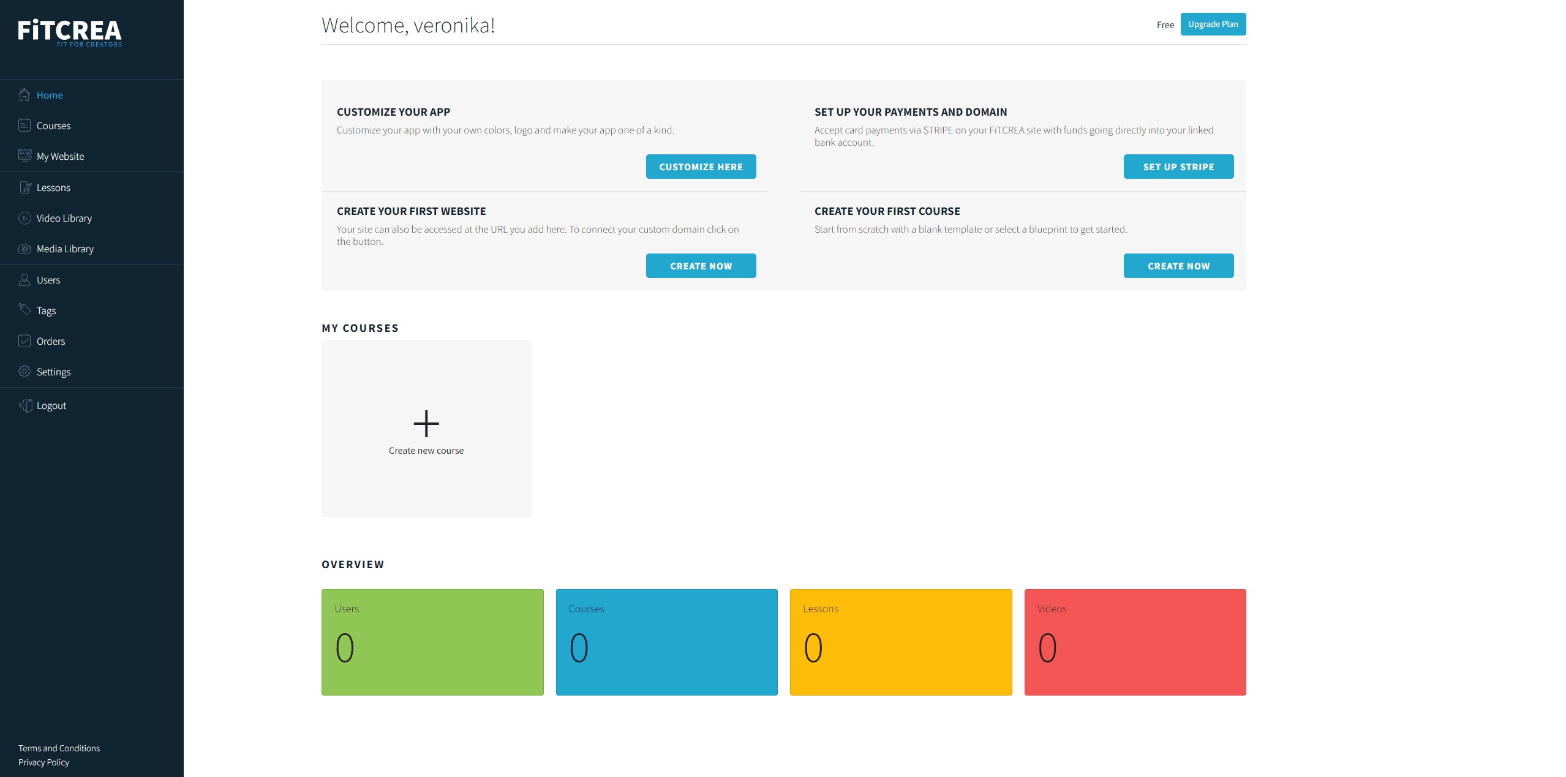
Task: Click Customize Here to style app
Action: click(x=700, y=167)
